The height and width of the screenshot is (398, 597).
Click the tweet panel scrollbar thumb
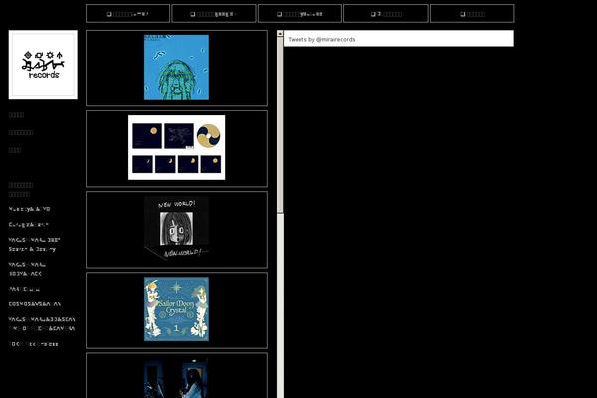(280, 125)
